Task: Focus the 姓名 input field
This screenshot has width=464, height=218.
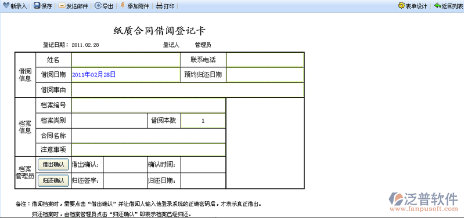Action: click(x=126, y=60)
